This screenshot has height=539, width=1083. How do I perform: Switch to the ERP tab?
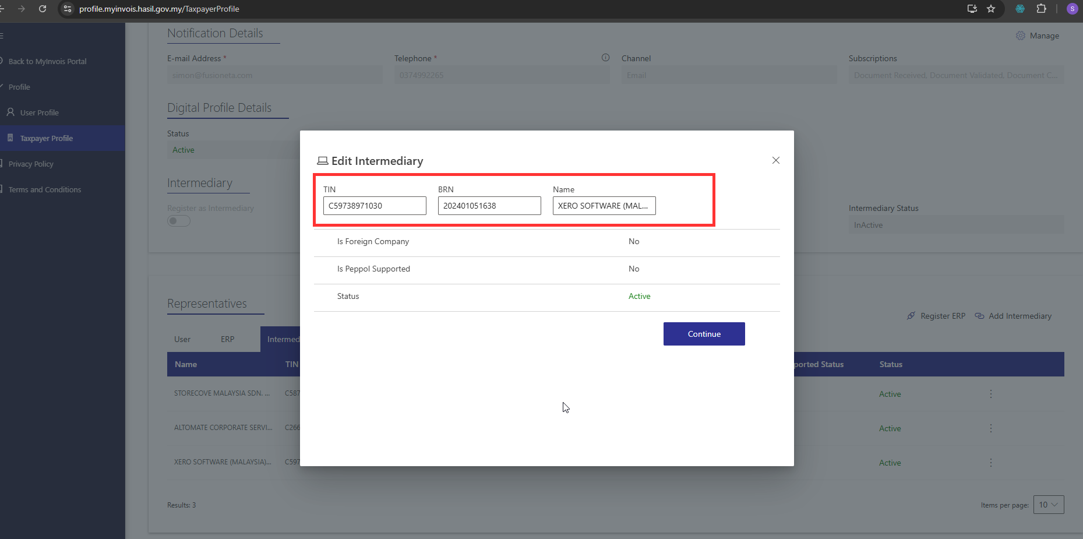tap(227, 339)
